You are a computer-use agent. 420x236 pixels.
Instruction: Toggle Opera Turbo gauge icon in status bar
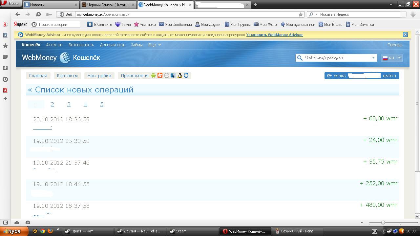[x=28, y=223]
